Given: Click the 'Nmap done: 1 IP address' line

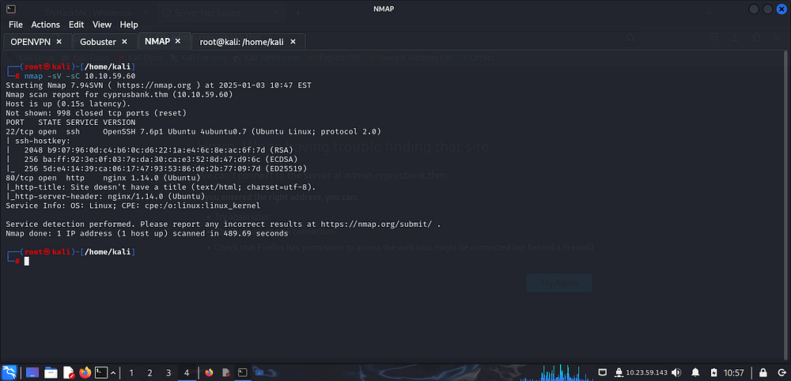Looking at the screenshot, I should coord(147,234).
